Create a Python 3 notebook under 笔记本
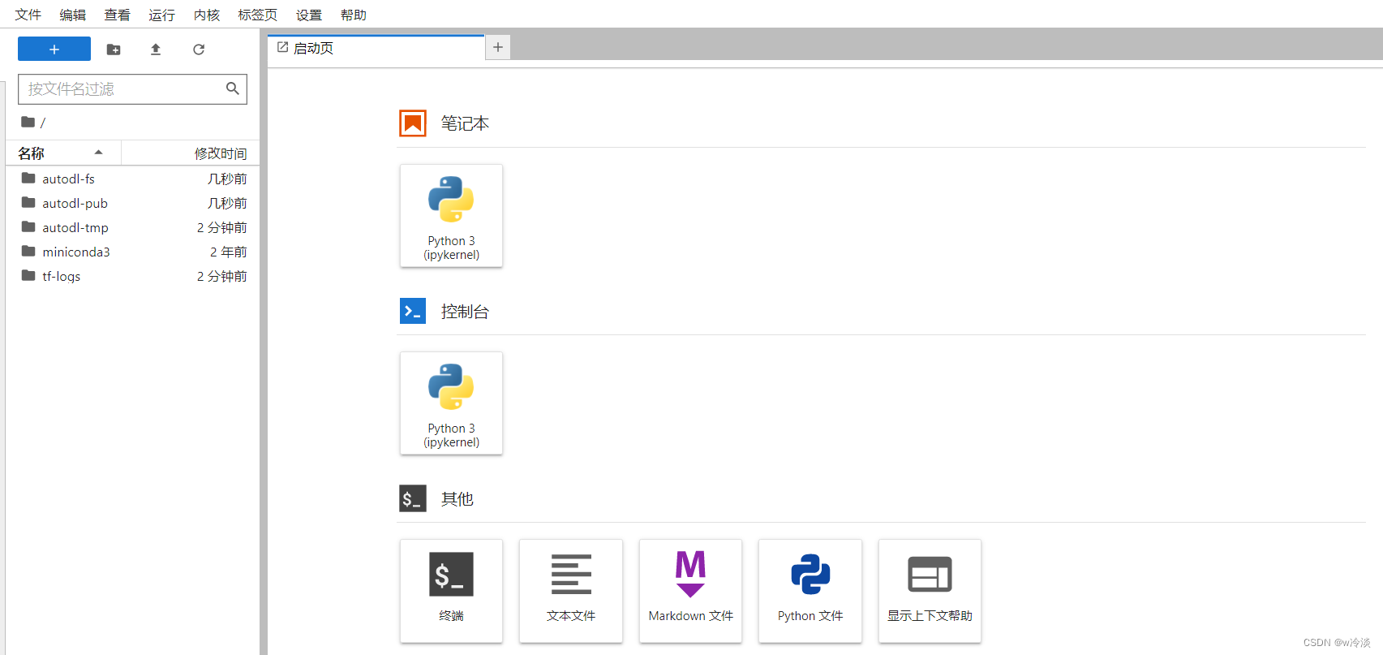The image size is (1383, 655). [451, 216]
